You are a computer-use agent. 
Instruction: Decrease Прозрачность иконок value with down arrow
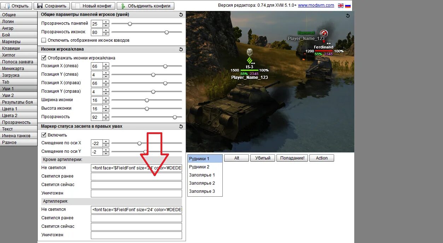[106, 34]
